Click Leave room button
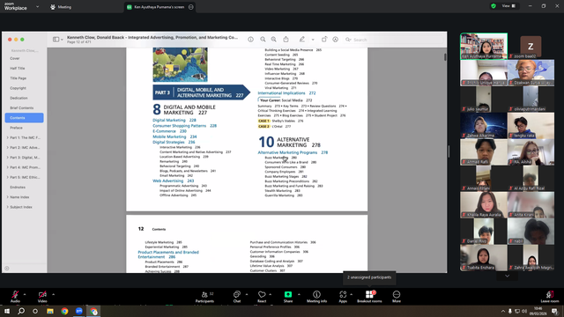Viewport: 564px width, 317px height. [550, 297]
